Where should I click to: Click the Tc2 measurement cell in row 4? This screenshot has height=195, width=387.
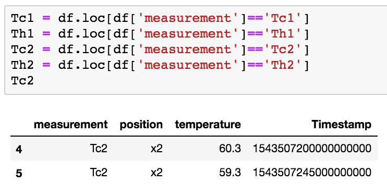pos(99,149)
